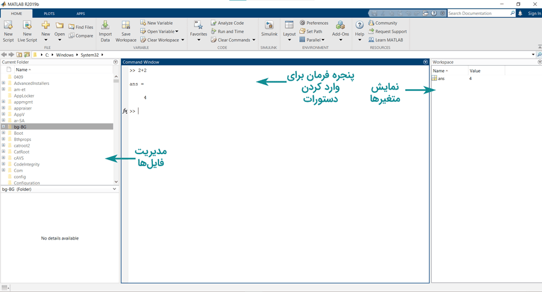Open the Clear Workspace dropdown arrow

click(x=182, y=40)
